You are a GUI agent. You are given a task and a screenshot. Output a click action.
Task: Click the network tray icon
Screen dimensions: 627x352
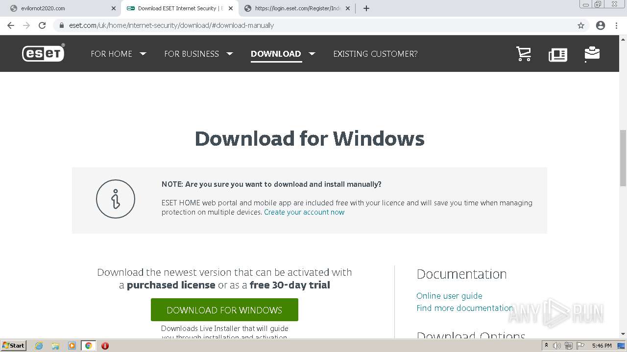pyautogui.click(x=568, y=346)
